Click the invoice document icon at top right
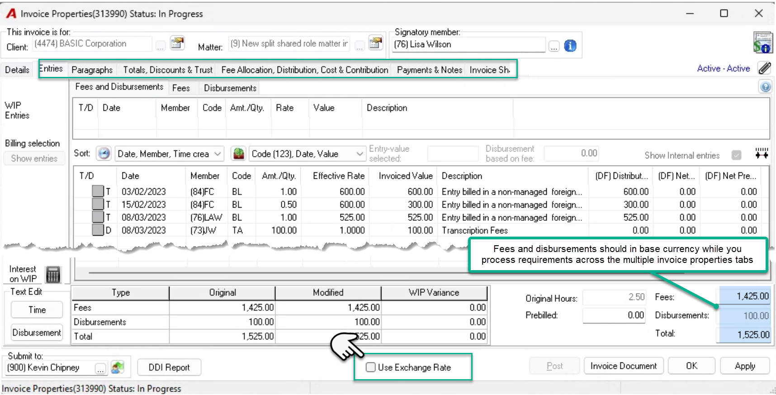 762,43
